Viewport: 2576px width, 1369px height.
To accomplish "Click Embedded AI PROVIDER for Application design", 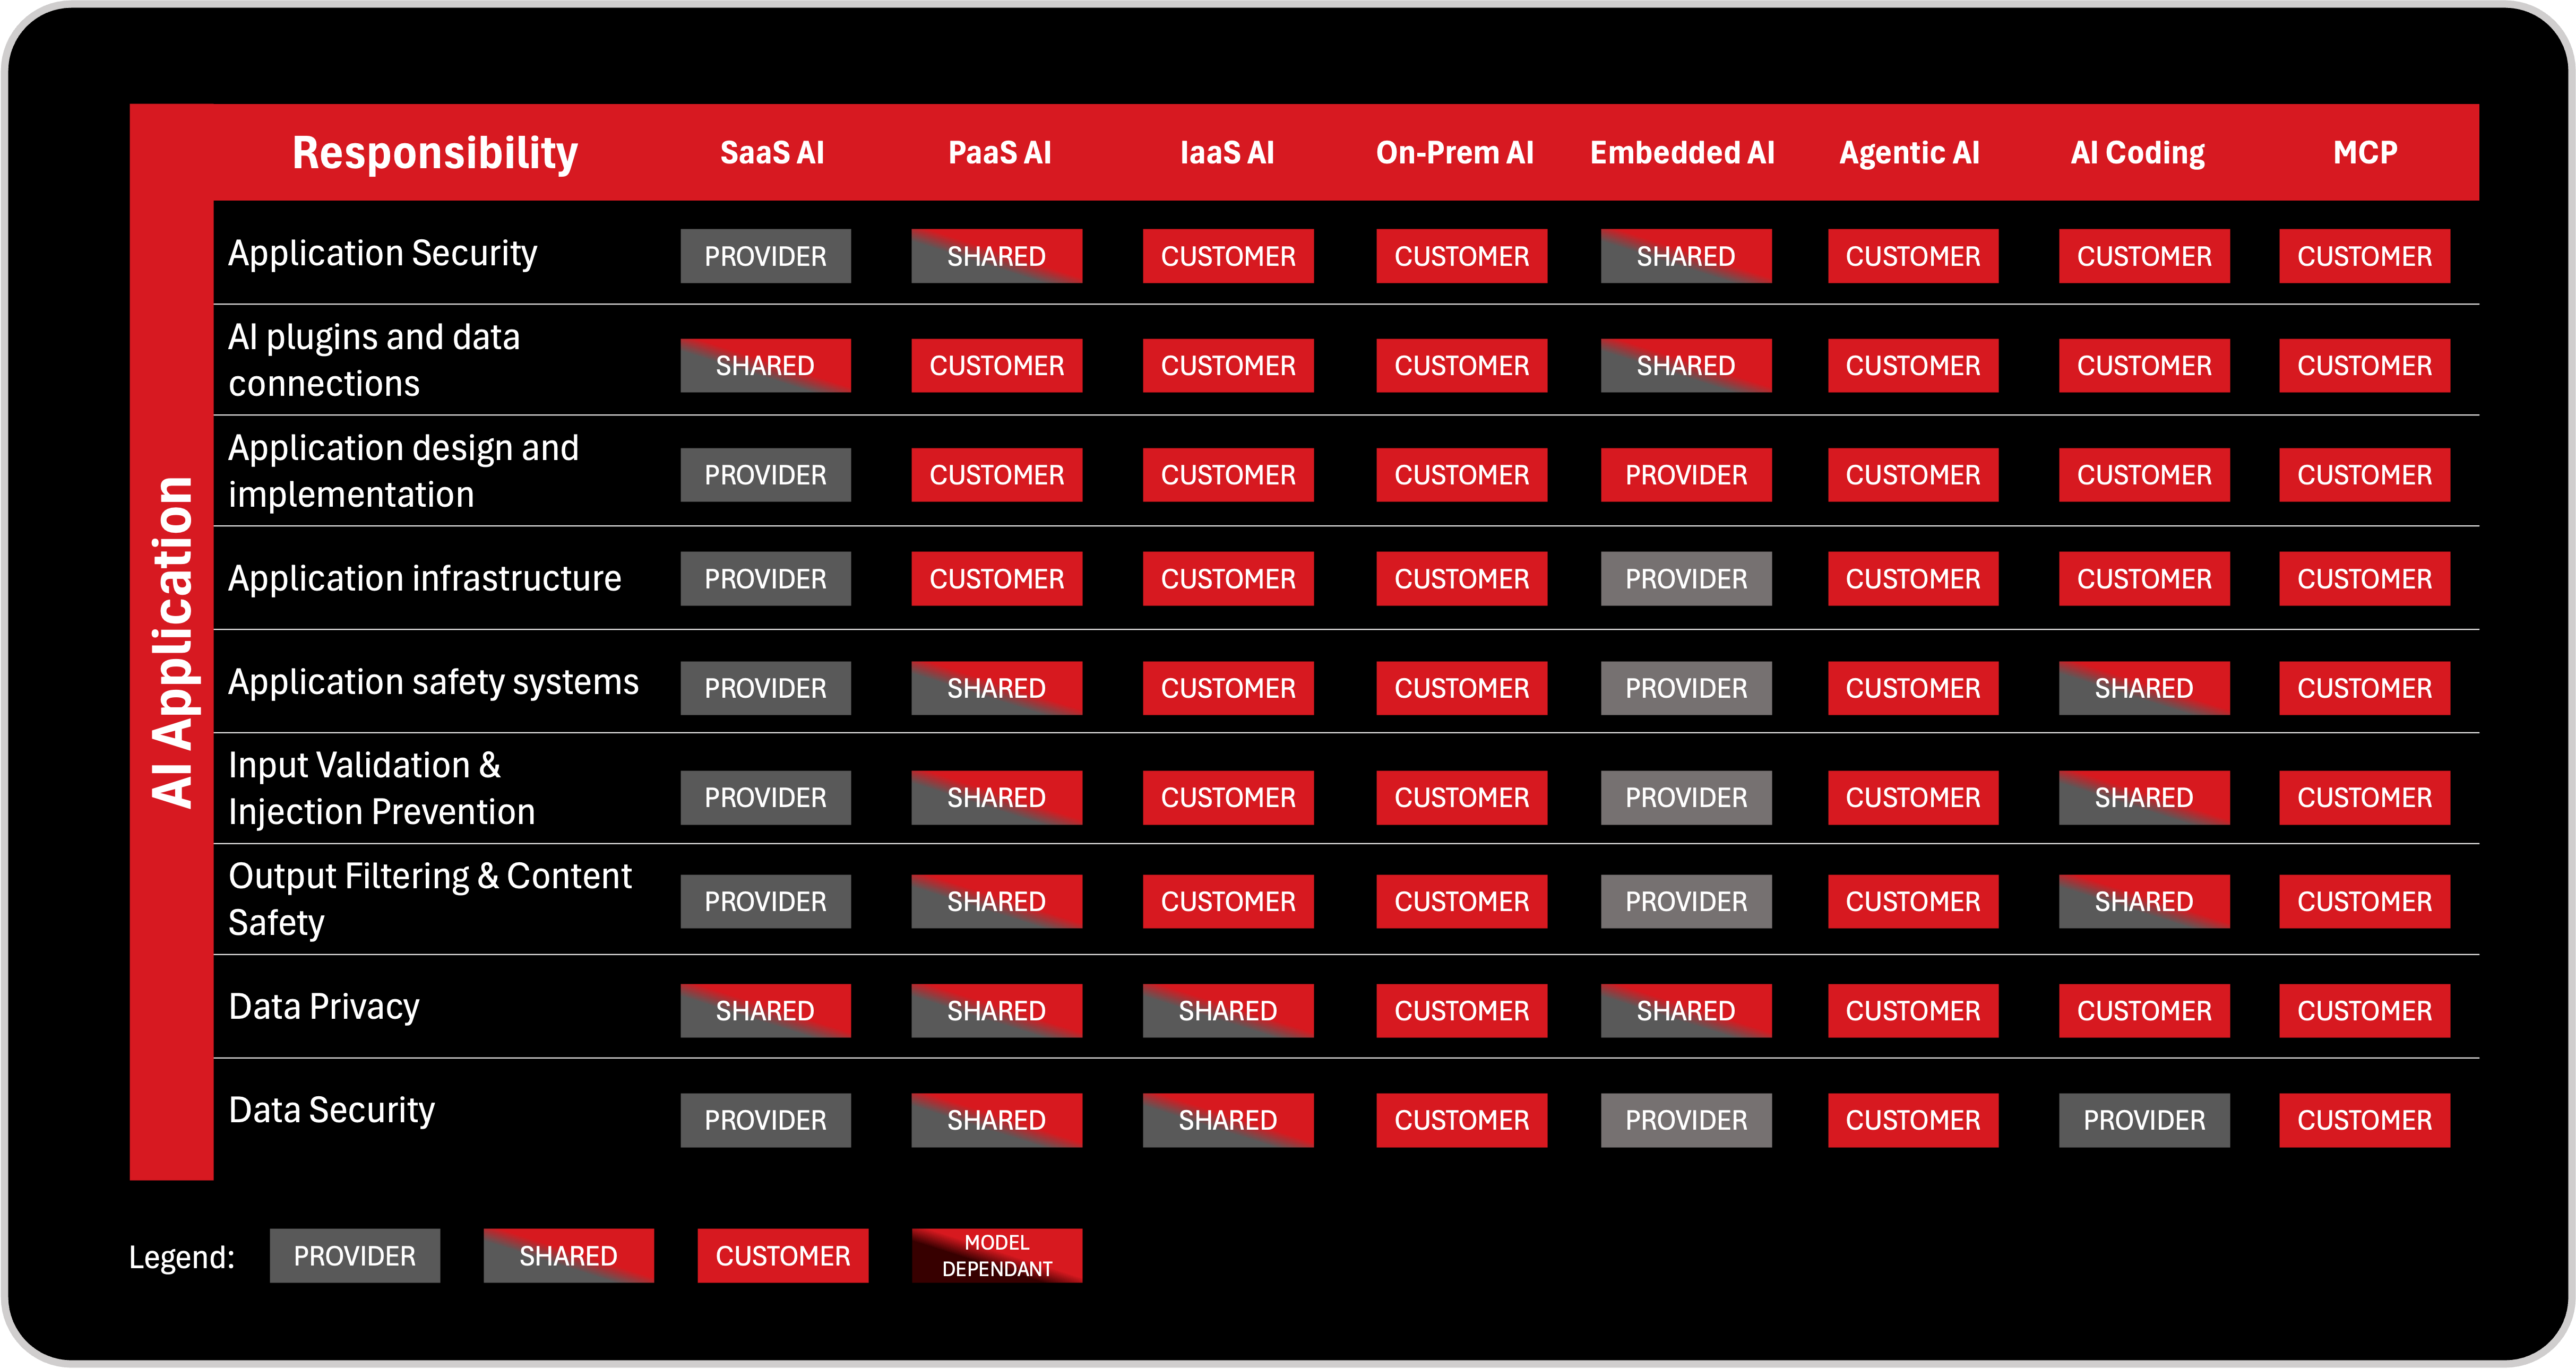I will pyautogui.click(x=1685, y=475).
